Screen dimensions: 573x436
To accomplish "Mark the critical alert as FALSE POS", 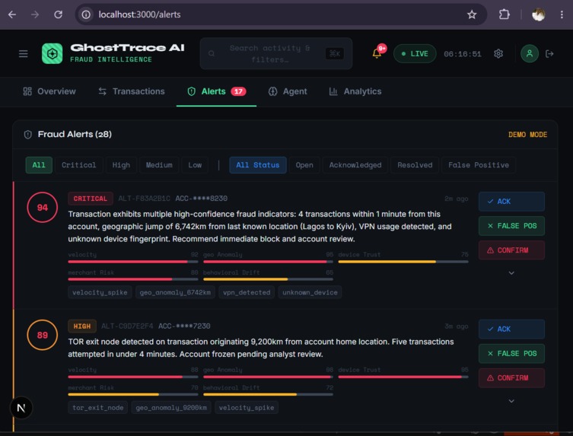I will (x=511, y=226).
